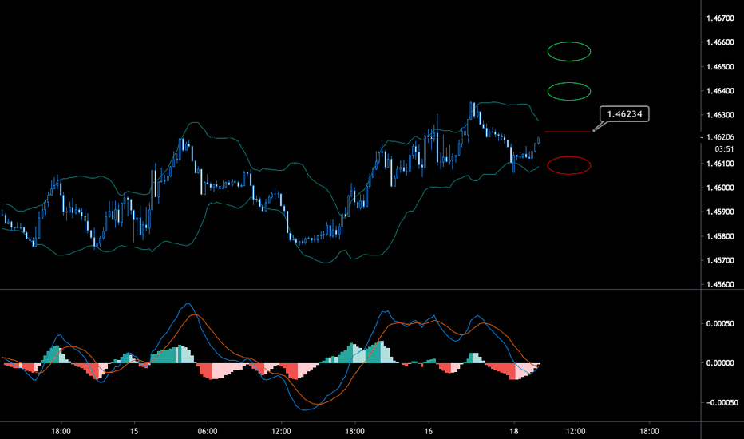The image size is (744, 439).
Task: Click price axis label 1.46400
Action: (x=720, y=91)
